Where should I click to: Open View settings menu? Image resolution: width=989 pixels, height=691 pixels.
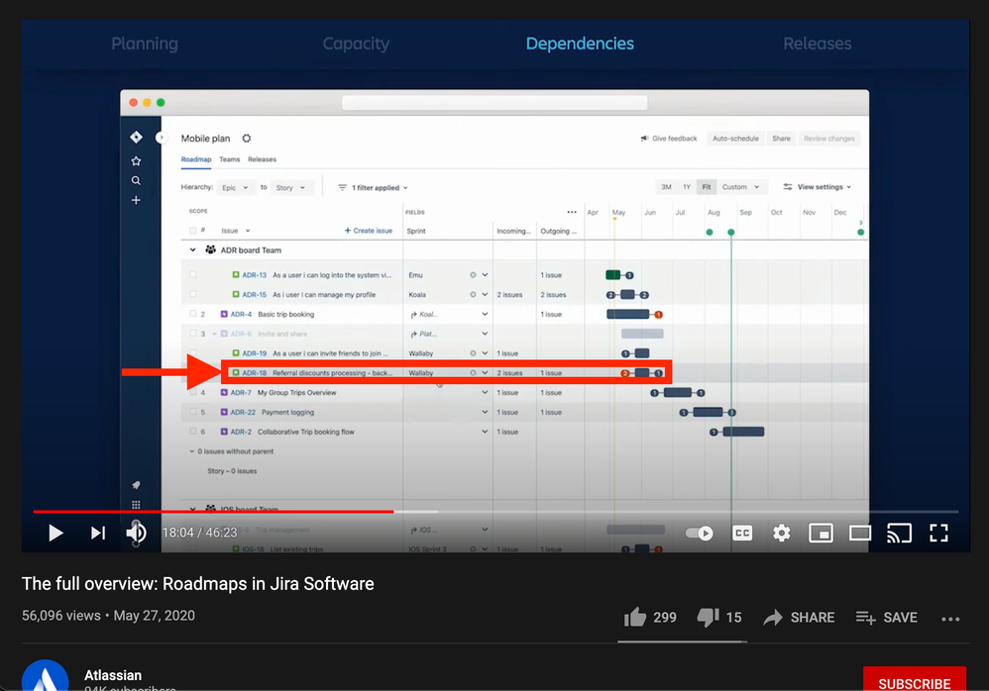pyautogui.click(x=818, y=187)
